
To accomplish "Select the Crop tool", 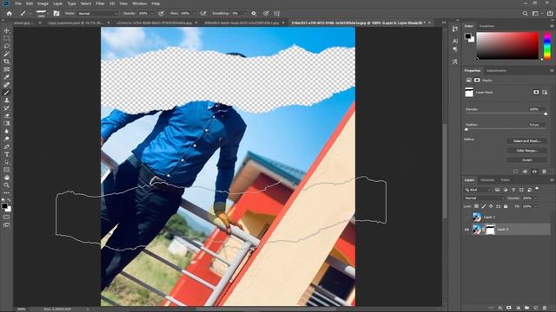I will pyautogui.click(x=6, y=62).
